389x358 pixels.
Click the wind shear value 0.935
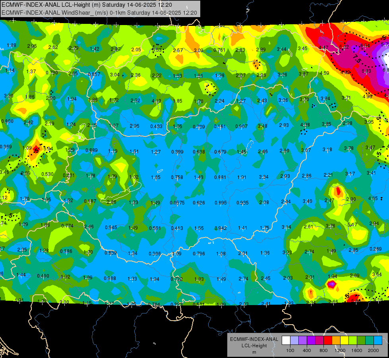tap(243, 203)
